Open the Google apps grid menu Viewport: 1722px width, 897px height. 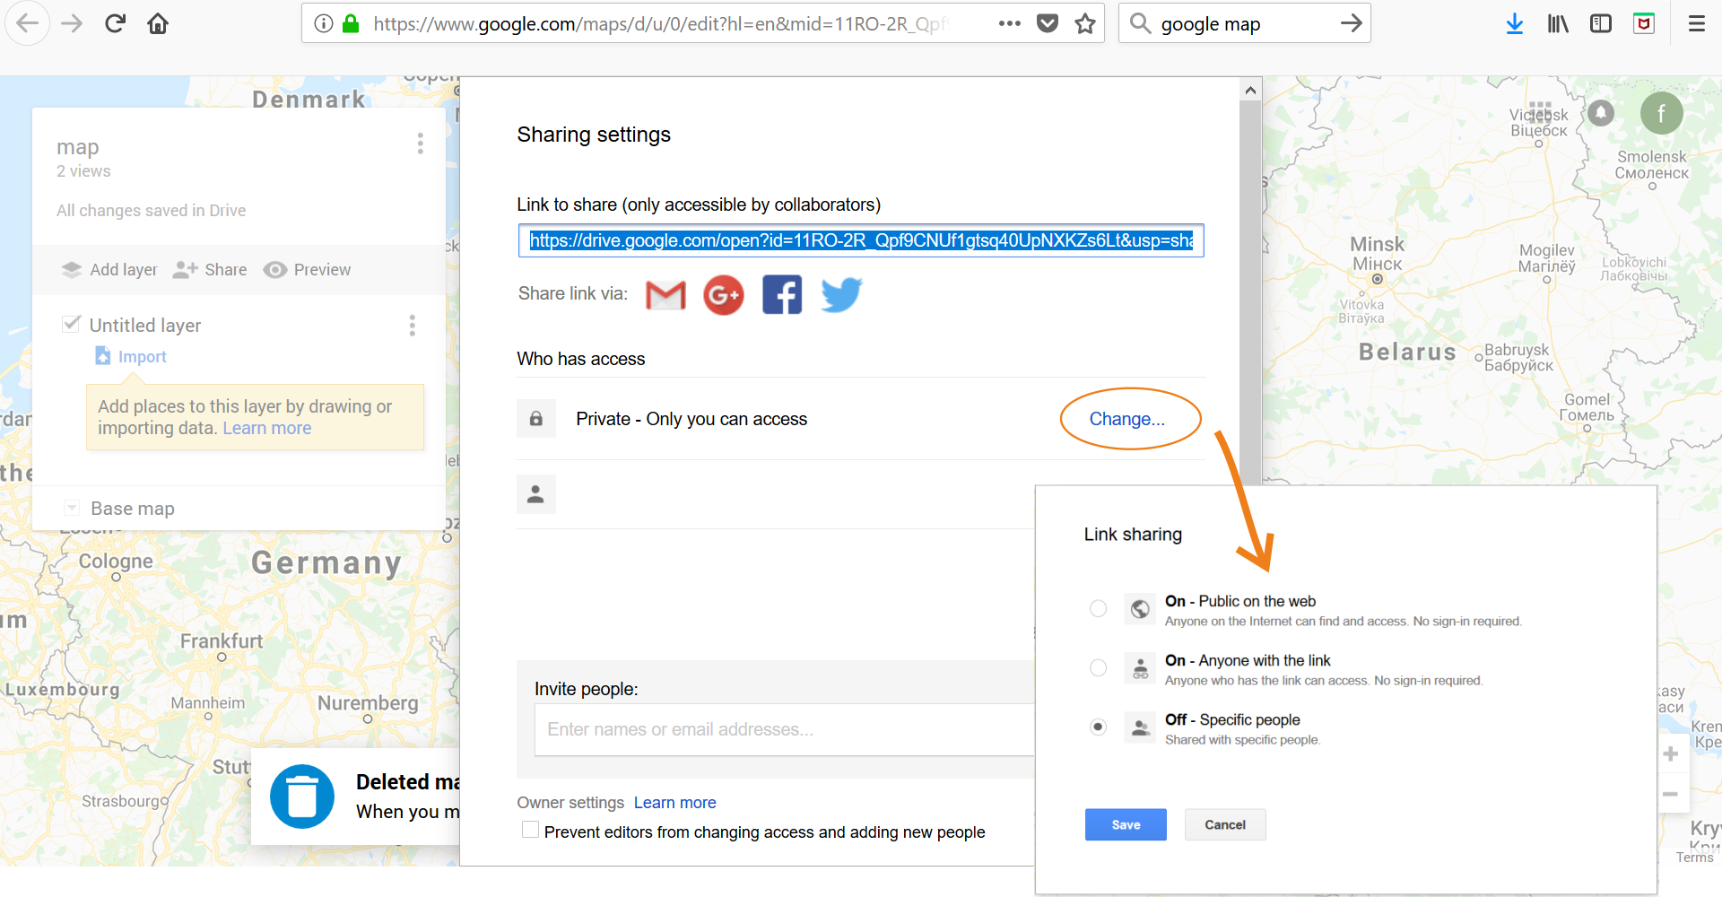(1541, 112)
